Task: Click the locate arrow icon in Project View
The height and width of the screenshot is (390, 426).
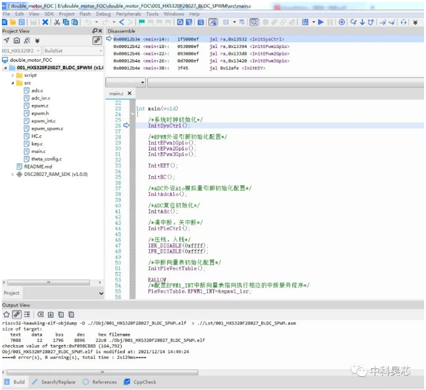Action: click(6, 41)
